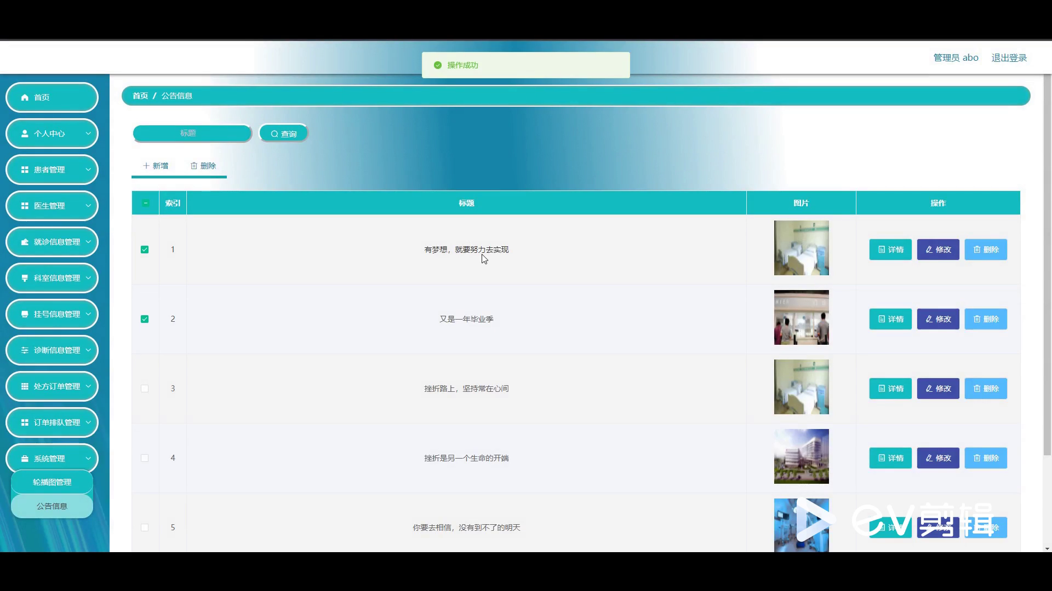Toggle the header select-all checkbox
The height and width of the screenshot is (591, 1052).
click(145, 203)
